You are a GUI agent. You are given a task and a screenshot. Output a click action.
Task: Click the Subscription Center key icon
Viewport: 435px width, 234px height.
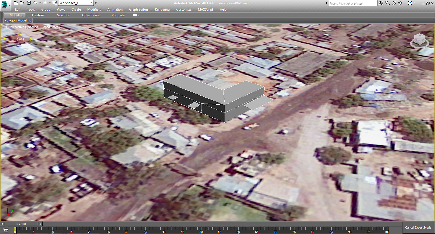tap(387, 3)
